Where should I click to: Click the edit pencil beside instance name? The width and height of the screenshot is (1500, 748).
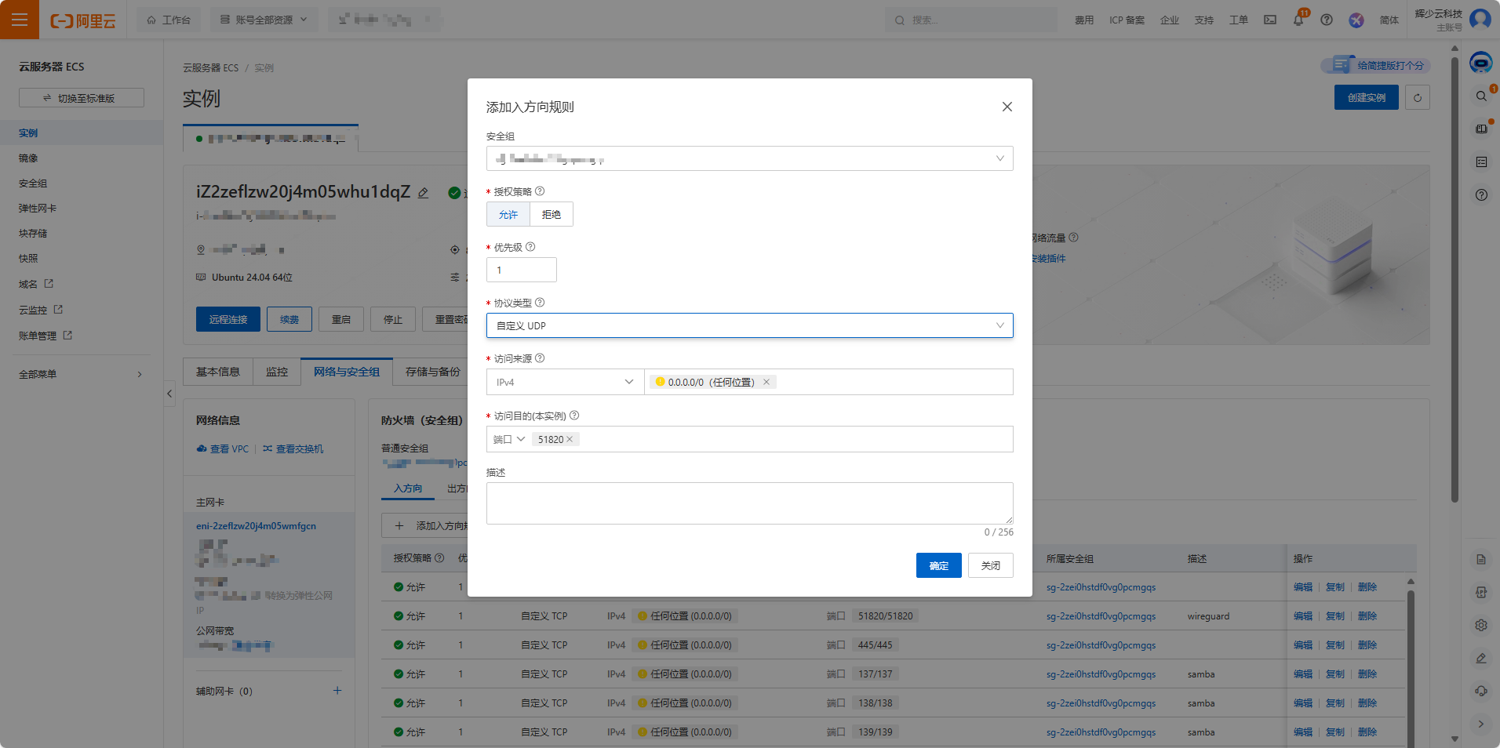[424, 193]
